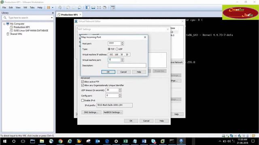Open the Library search dropdown arrow
259x145 pixels.
point(52,18)
